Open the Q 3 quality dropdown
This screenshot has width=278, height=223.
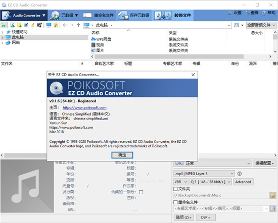[211, 182]
